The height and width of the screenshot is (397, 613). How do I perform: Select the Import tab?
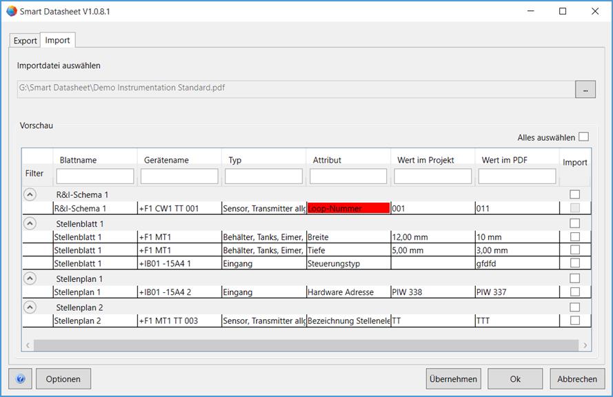57,40
